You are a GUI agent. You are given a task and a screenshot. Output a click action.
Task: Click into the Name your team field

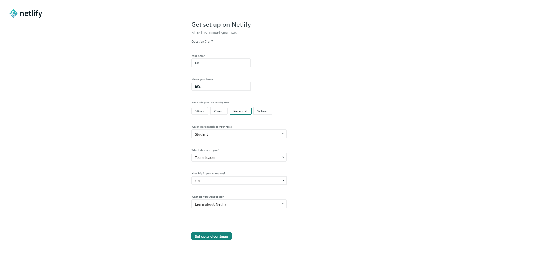[x=221, y=86]
